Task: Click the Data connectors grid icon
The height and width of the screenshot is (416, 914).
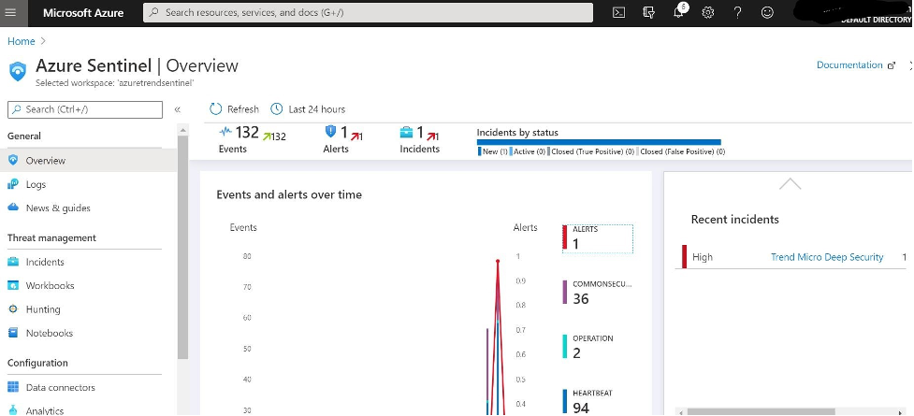Action: point(13,387)
